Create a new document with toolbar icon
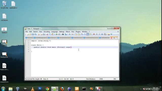The width and height of the screenshot is (162, 91). (x=27, y=34)
